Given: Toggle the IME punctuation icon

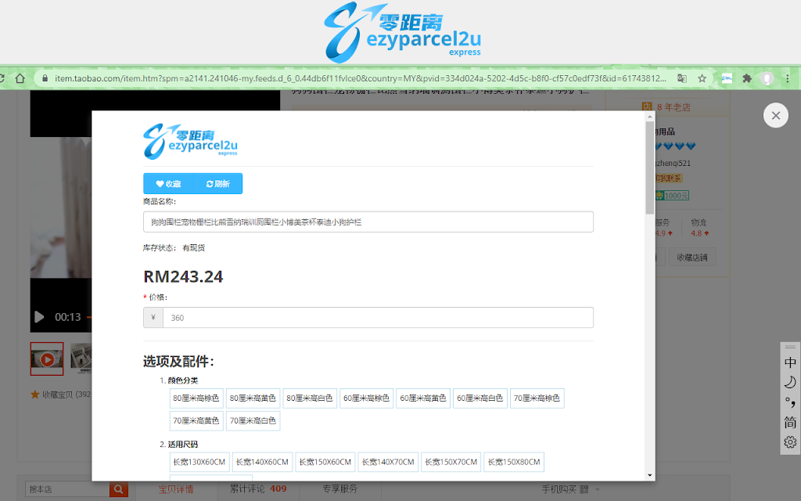Looking at the screenshot, I should 790,402.
